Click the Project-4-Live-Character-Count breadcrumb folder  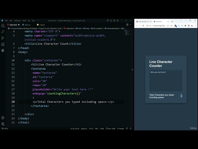(x=50, y=29)
